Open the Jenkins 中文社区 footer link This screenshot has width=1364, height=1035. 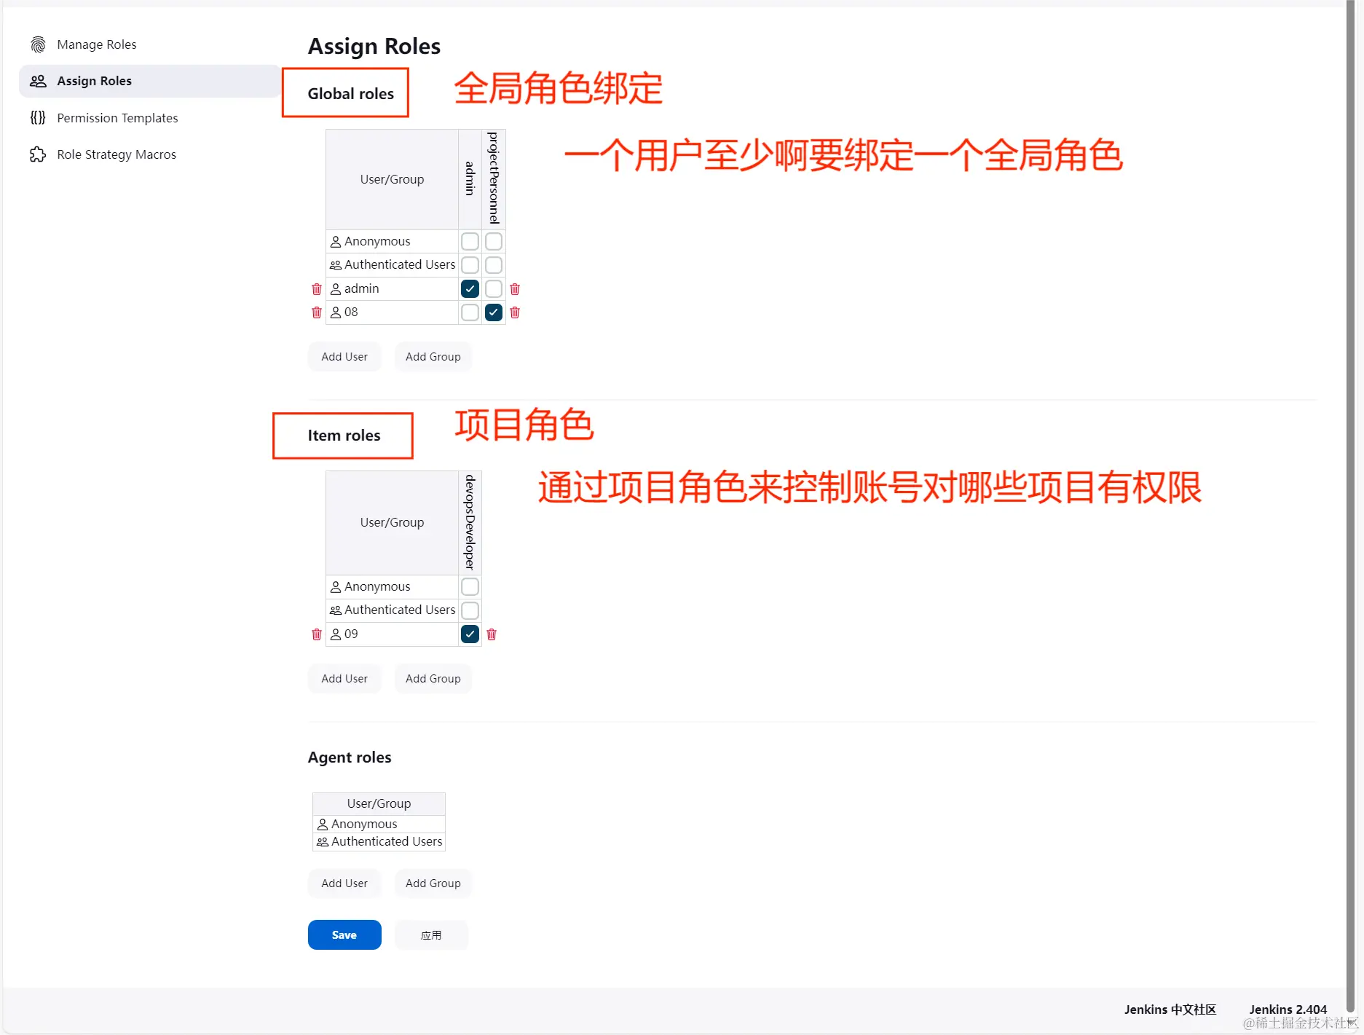tap(1169, 1010)
